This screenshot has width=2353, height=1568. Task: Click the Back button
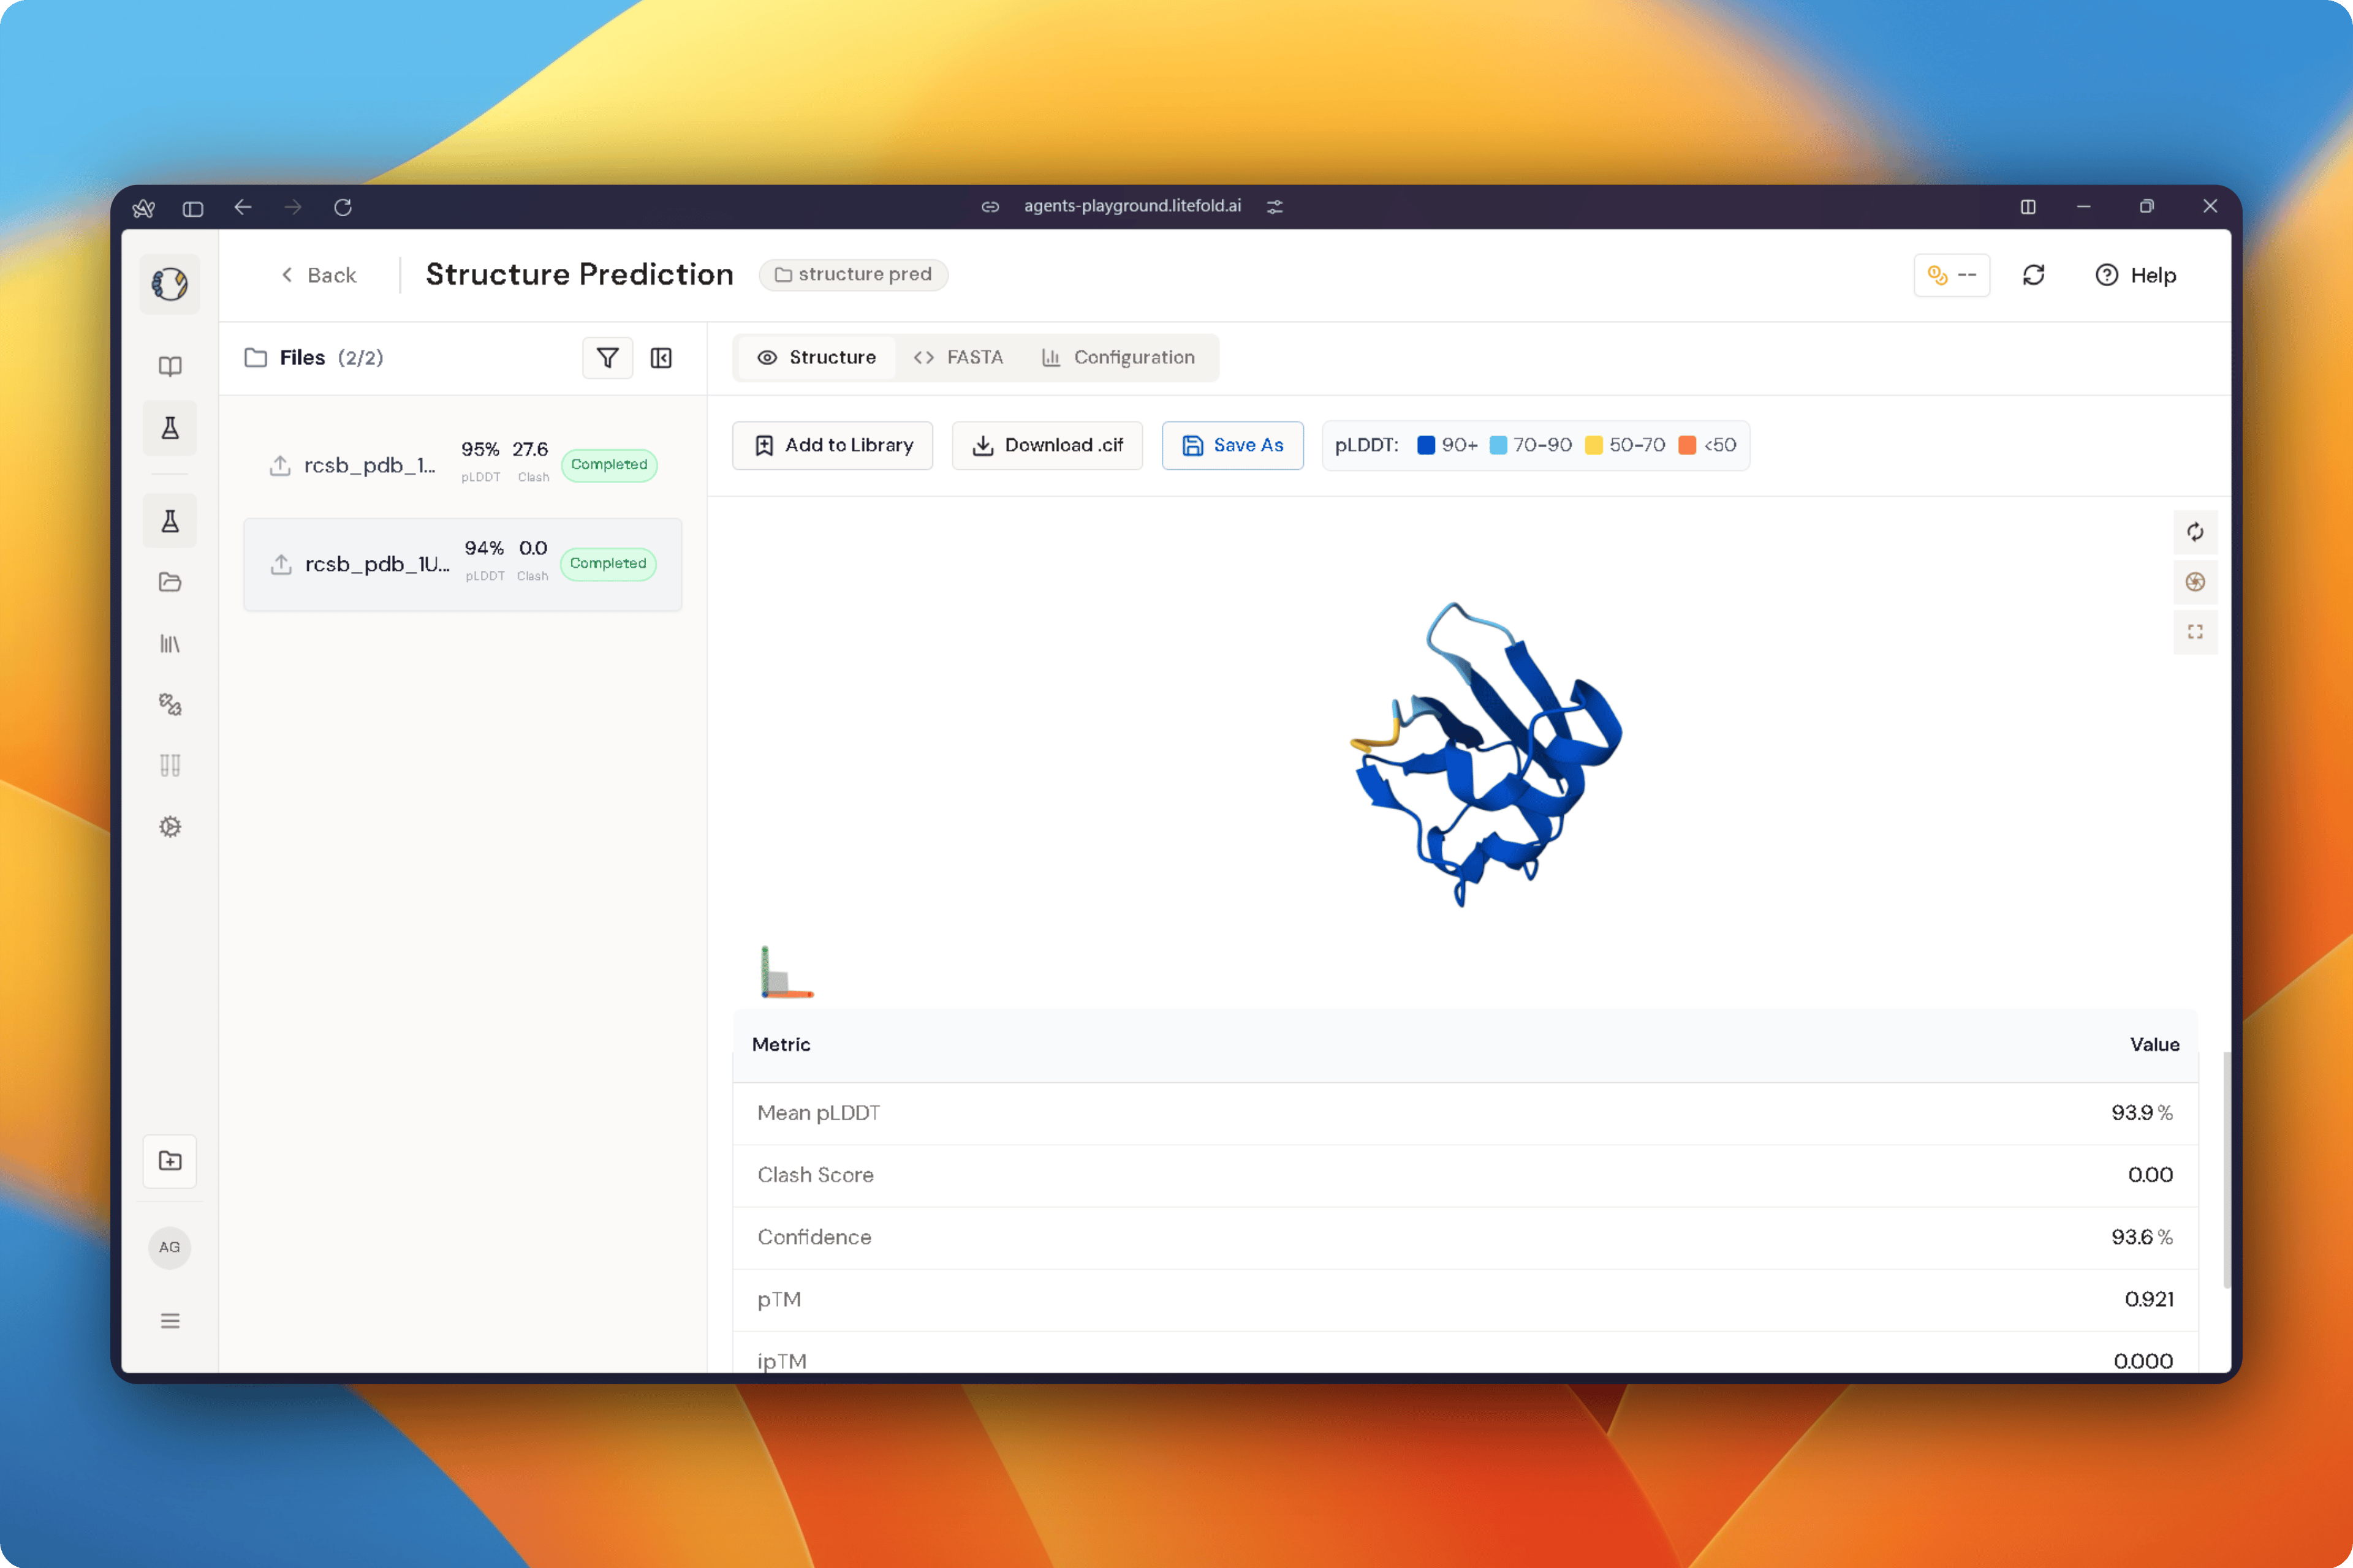tap(318, 275)
